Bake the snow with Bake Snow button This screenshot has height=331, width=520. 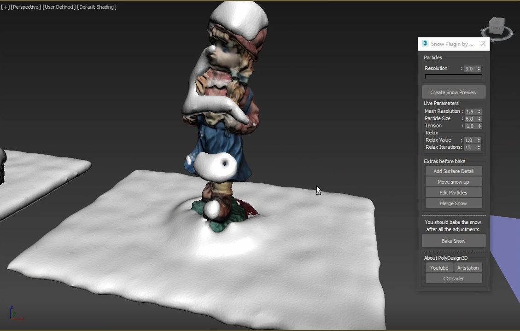tap(454, 241)
